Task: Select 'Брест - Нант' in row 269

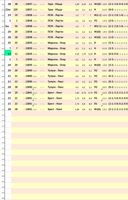Action: [55, 93]
